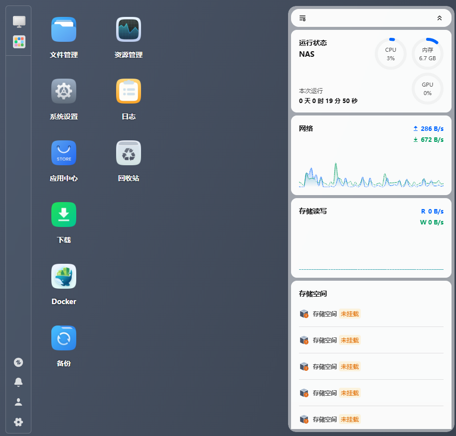Click the GPU 0% usage gauge

pyautogui.click(x=427, y=89)
